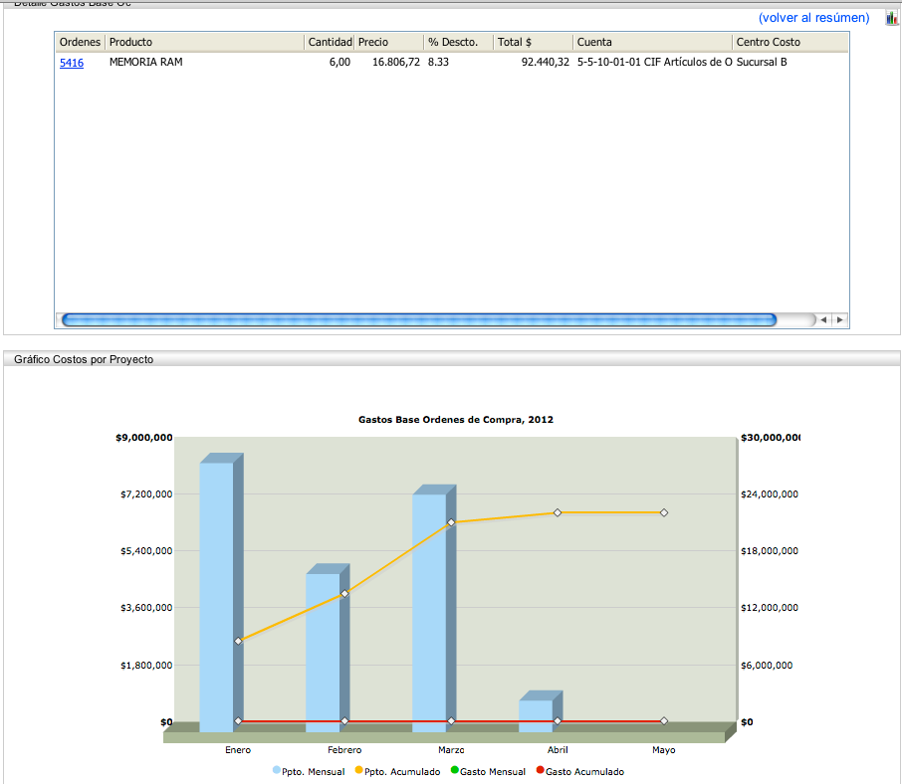Click the horizontal scrollbar thumb in table

pyautogui.click(x=419, y=320)
